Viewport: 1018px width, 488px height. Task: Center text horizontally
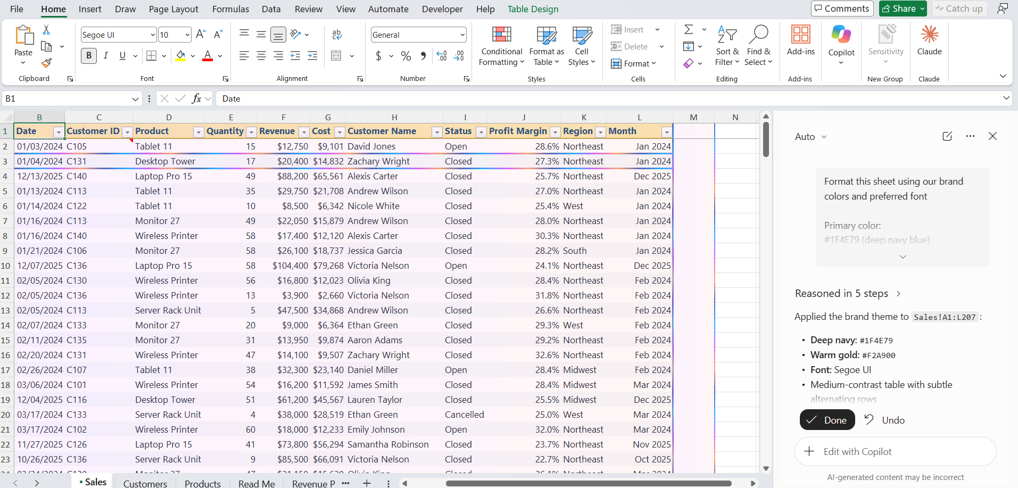261,55
